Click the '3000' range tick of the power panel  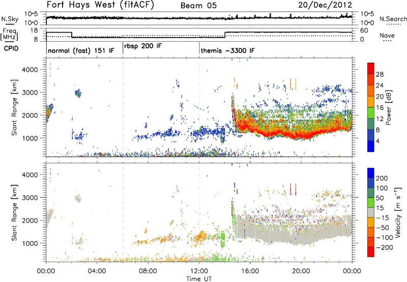point(30,93)
